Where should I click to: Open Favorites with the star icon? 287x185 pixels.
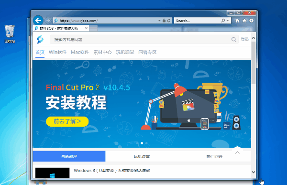(x=244, y=21)
